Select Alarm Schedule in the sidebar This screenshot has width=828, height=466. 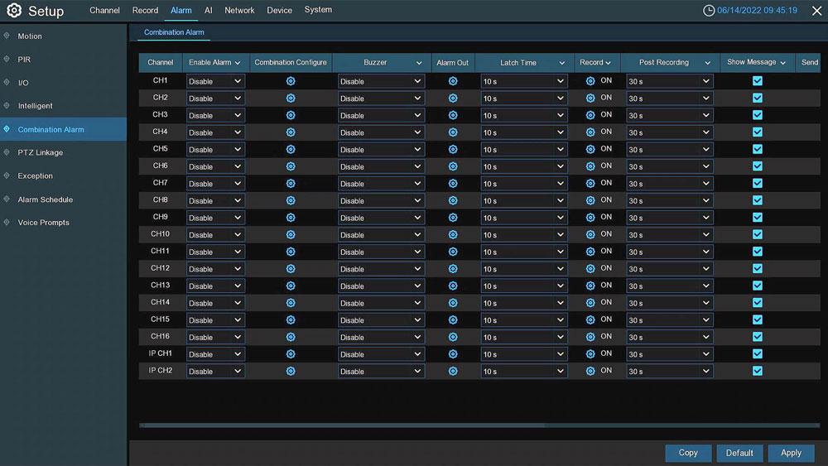click(46, 199)
